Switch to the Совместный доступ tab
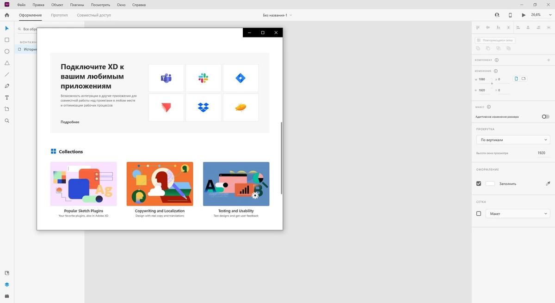 pos(94,15)
